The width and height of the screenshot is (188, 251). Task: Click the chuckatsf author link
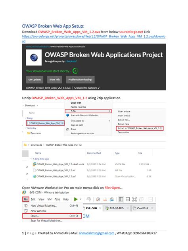(x=71, y=61)
